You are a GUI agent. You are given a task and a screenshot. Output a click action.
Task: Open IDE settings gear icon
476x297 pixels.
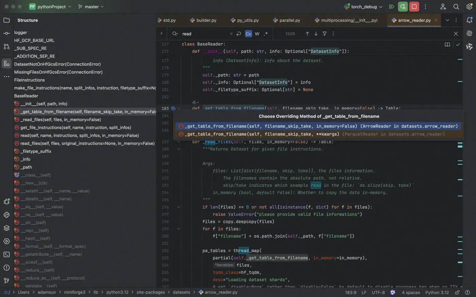(x=469, y=7)
